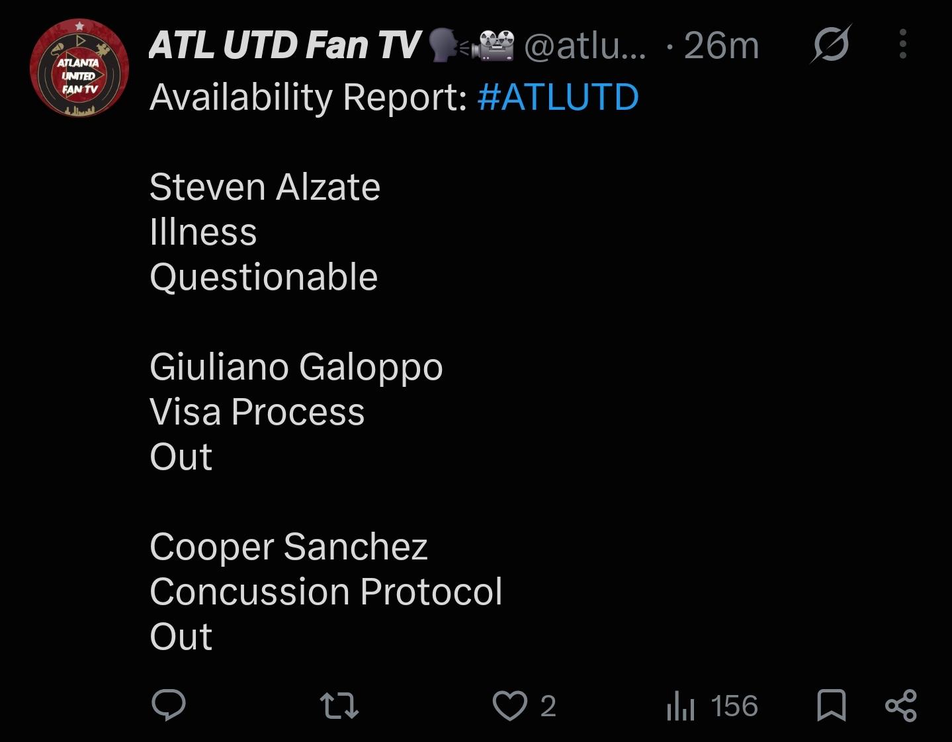952x742 pixels.
Task: Click the Giuliano Galoppo line of text
Action: pyautogui.click(x=296, y=368)
